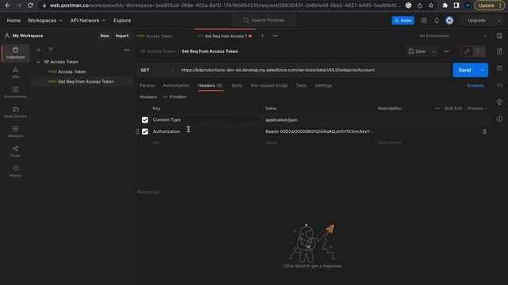
Task: Switch to the Body tab
Action: point(237,85)
